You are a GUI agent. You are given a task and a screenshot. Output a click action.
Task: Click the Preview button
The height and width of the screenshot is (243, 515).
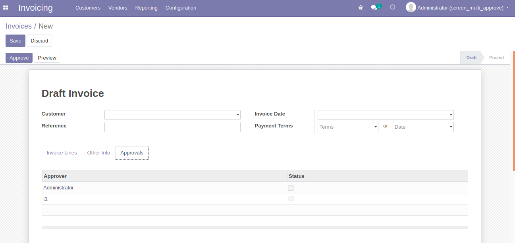[x=47, y=58]
